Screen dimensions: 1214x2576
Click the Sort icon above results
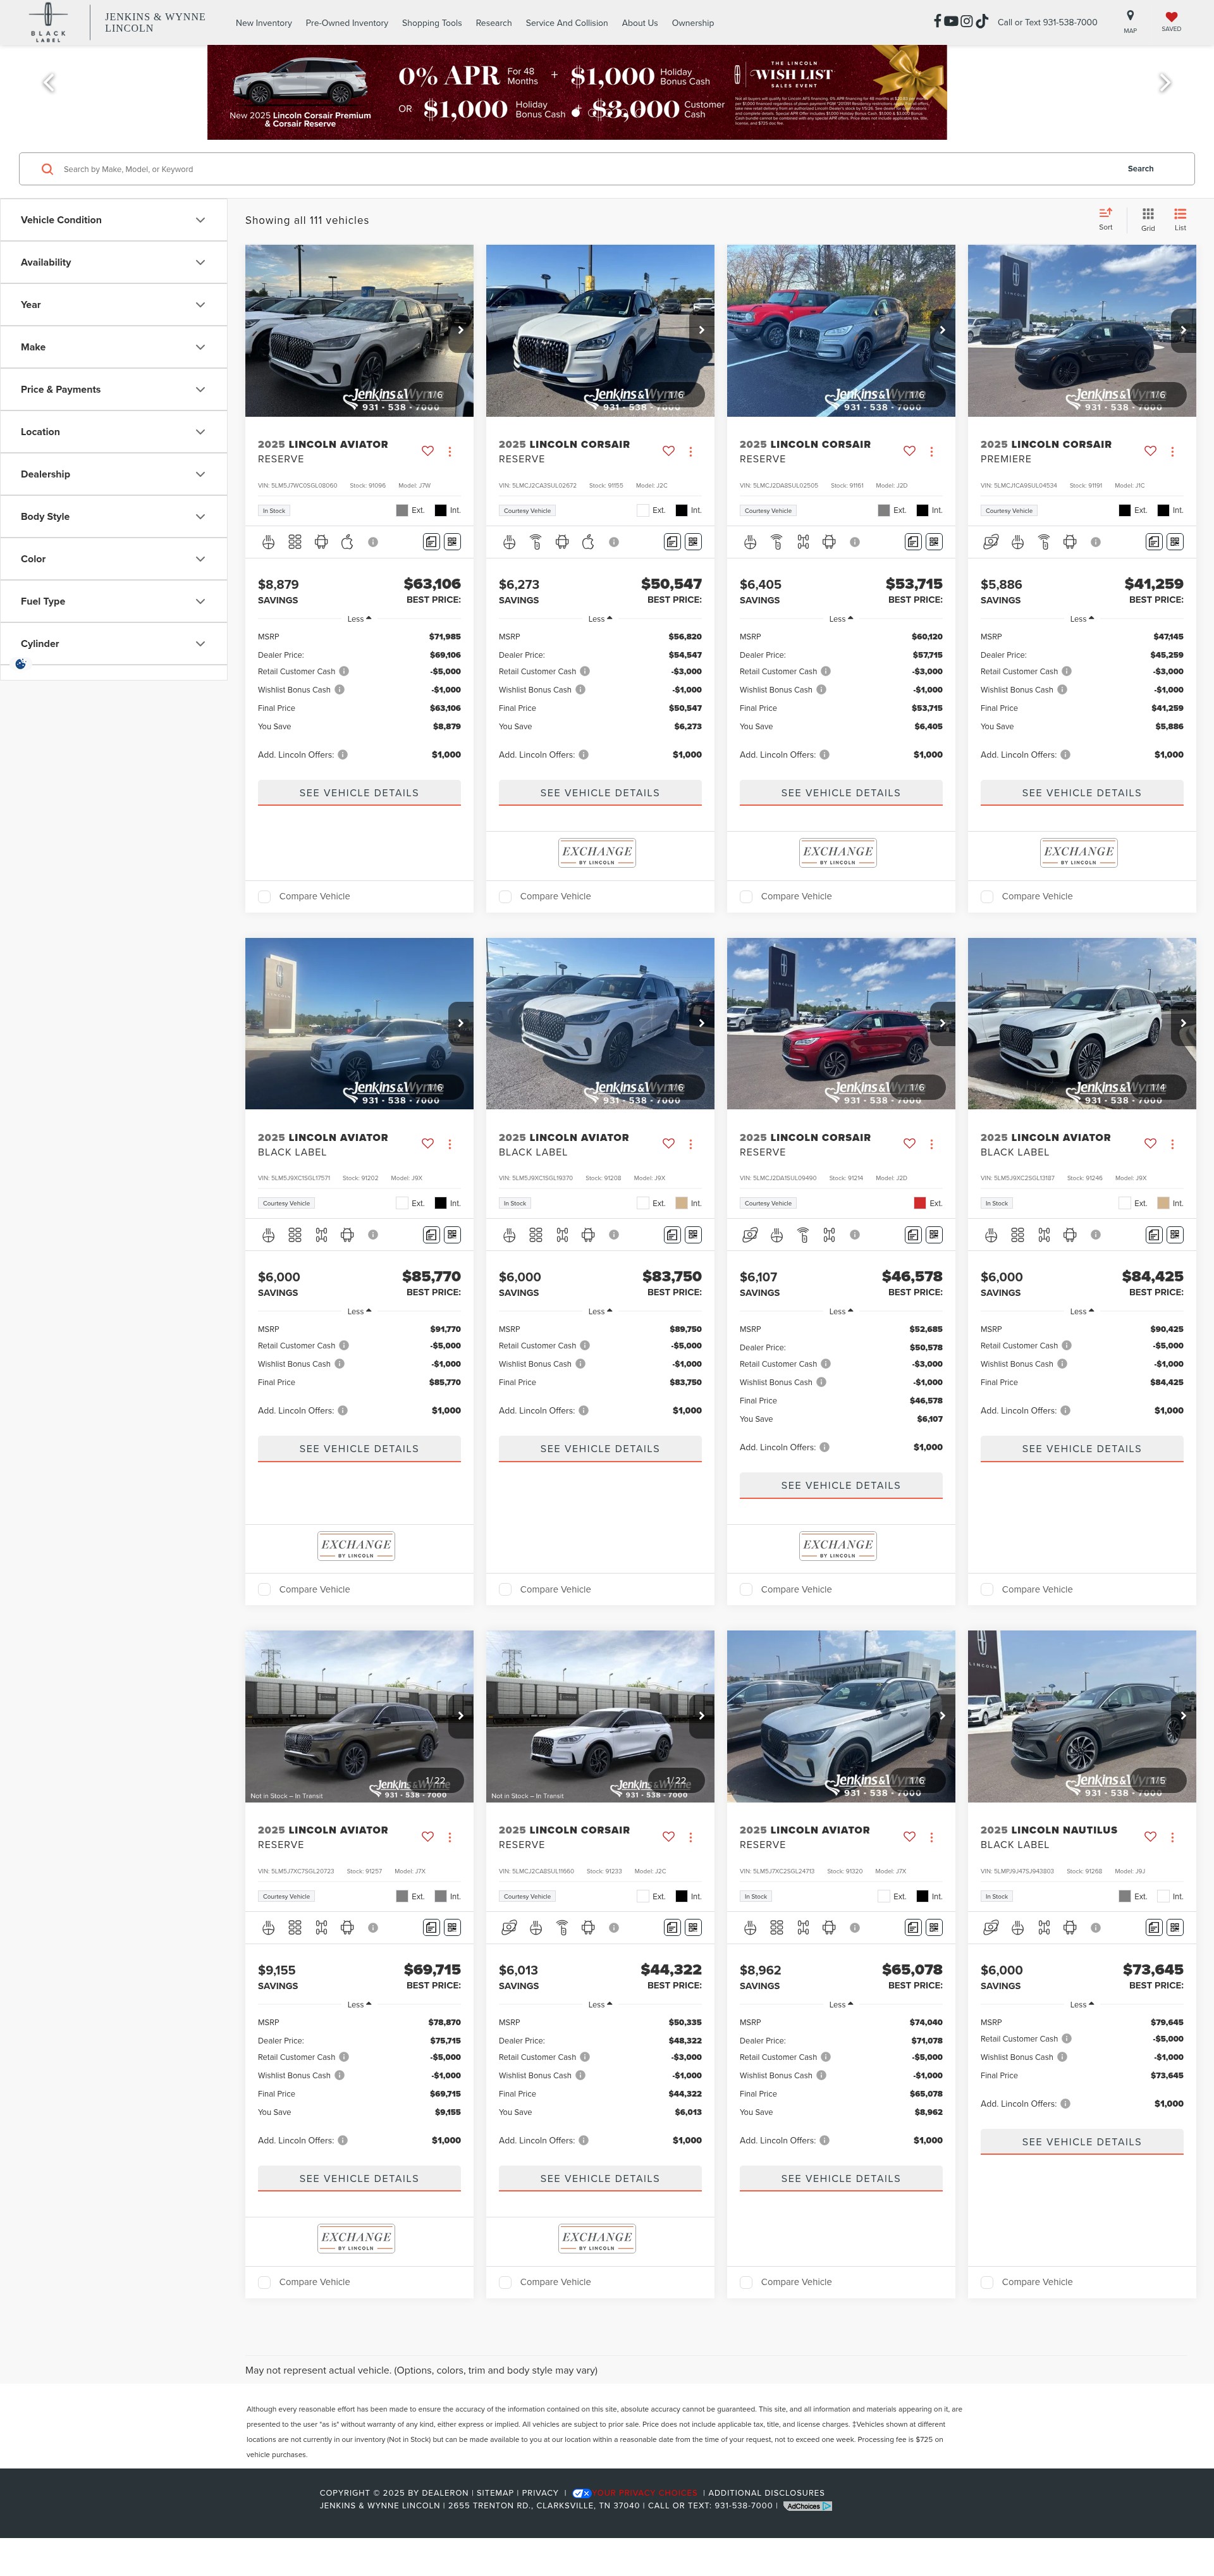coord(1105,213)
